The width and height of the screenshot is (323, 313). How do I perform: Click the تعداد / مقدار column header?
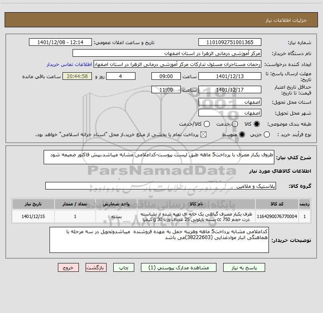click(x=75, y=204)
